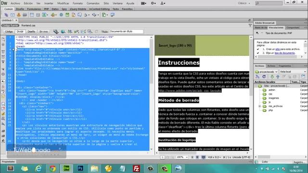Viewport: 308px width, 173px height.
Task: Click the search field in the title bar
Action: coord(269,3)
